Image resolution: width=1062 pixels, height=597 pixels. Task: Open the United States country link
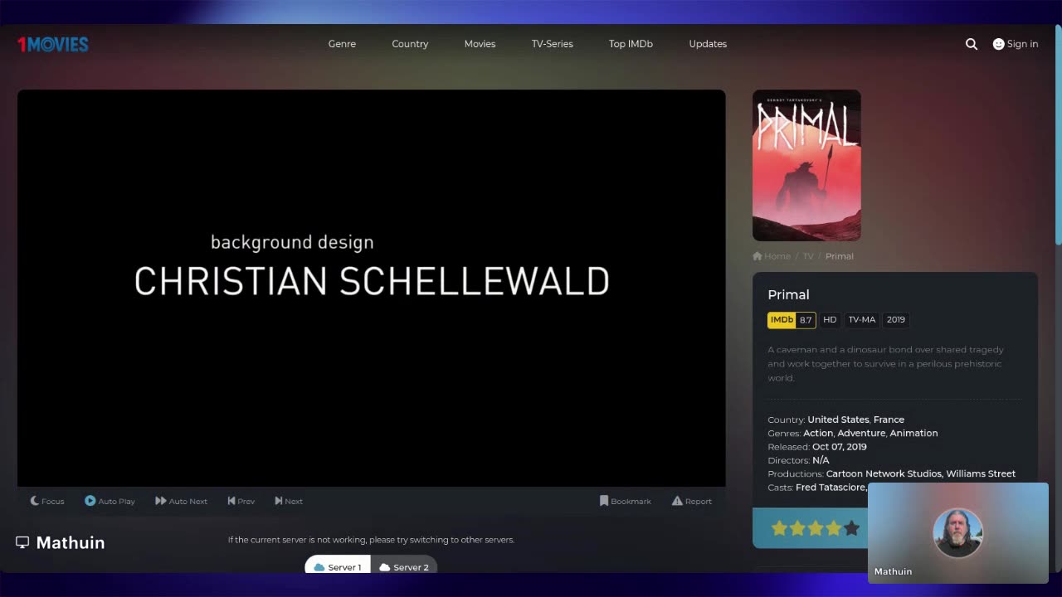click(838, 420)
